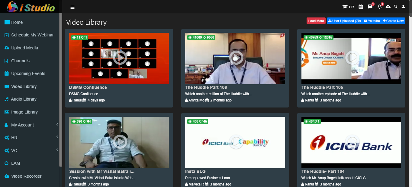Click the Schedule My Webinar calendar-plus icon
Screen dimensions: 412x187
(x=7, y=35)
